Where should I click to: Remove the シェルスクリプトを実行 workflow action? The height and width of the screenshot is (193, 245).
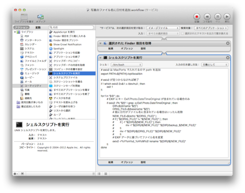tap(228, 58)
